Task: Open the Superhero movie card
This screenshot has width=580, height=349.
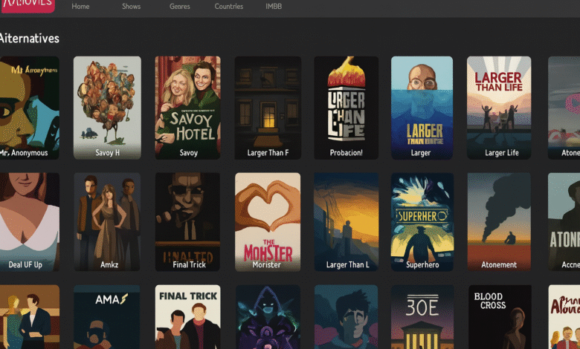Action: 422,219
